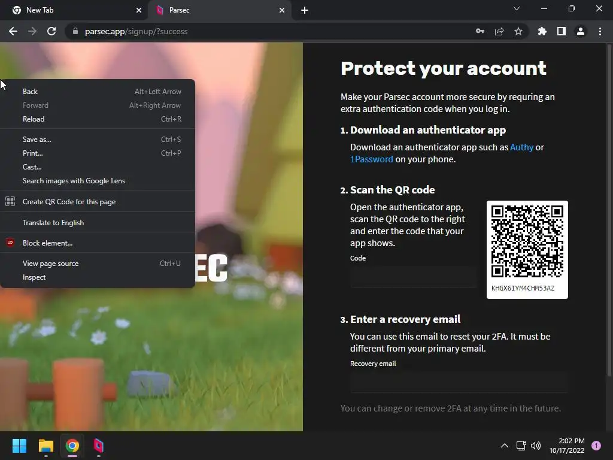Bookmark this page with the star
The height and width of the screenshot is (460, 613).
pyautogui.click(x=518, y=31)
